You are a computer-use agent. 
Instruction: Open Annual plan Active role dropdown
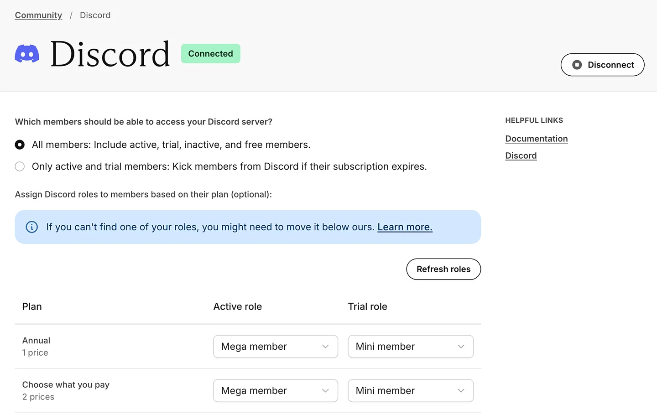click(276, 347)
